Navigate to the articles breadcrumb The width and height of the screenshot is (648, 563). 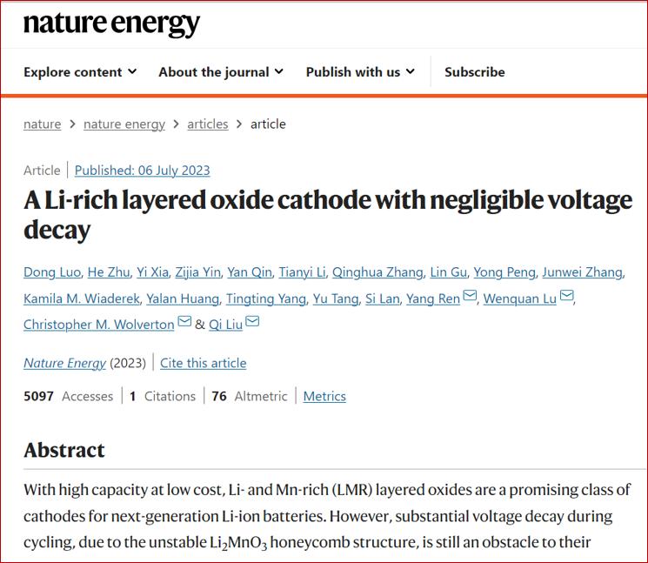click(208, 124)
